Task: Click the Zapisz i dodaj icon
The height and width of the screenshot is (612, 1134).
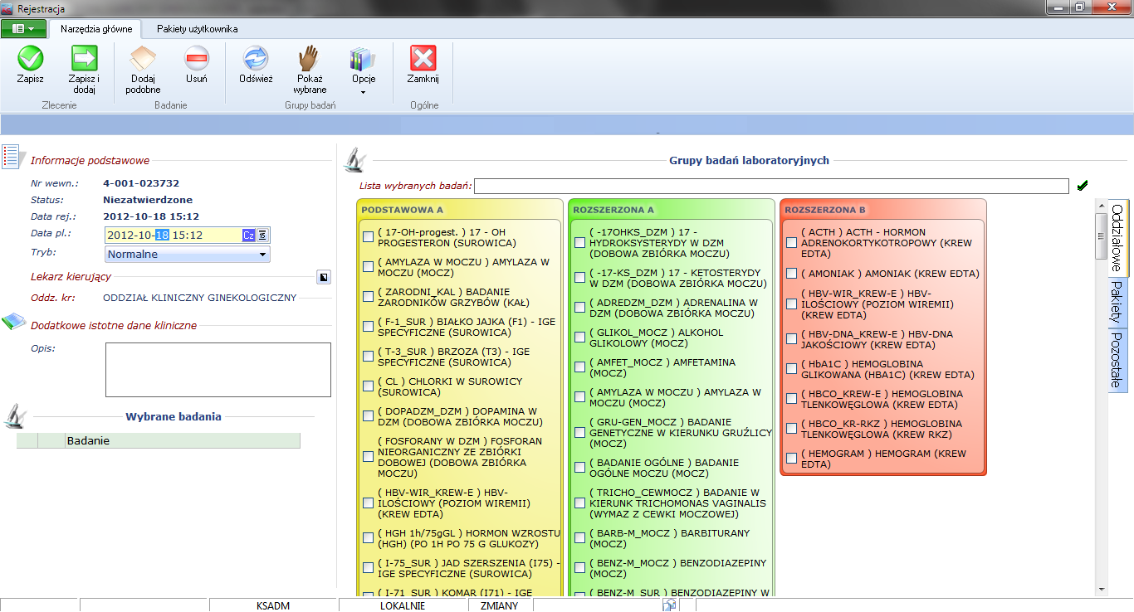Action: [x=84, y=59]
